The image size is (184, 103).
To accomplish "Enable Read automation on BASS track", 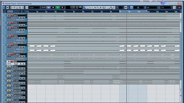I will pyautogui.click(x=21, y=47).
